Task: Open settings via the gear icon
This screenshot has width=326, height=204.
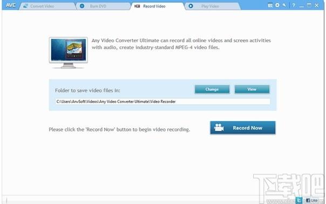Action: [277, 5]
